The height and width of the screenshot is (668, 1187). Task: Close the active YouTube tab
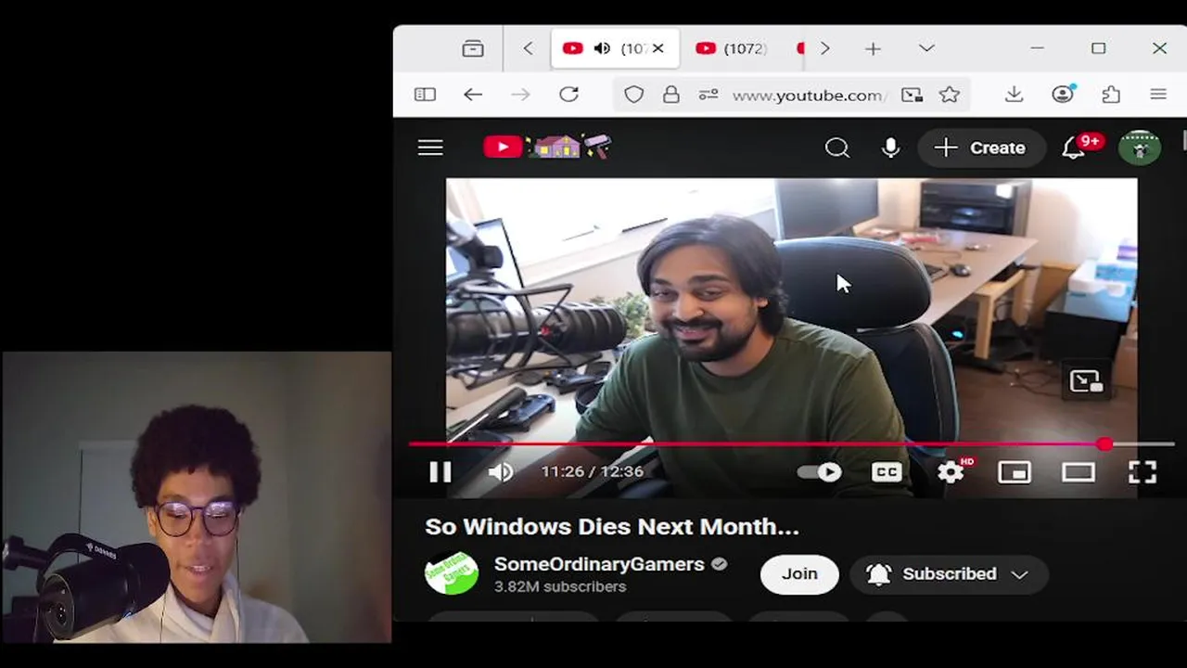coord(657,48)
